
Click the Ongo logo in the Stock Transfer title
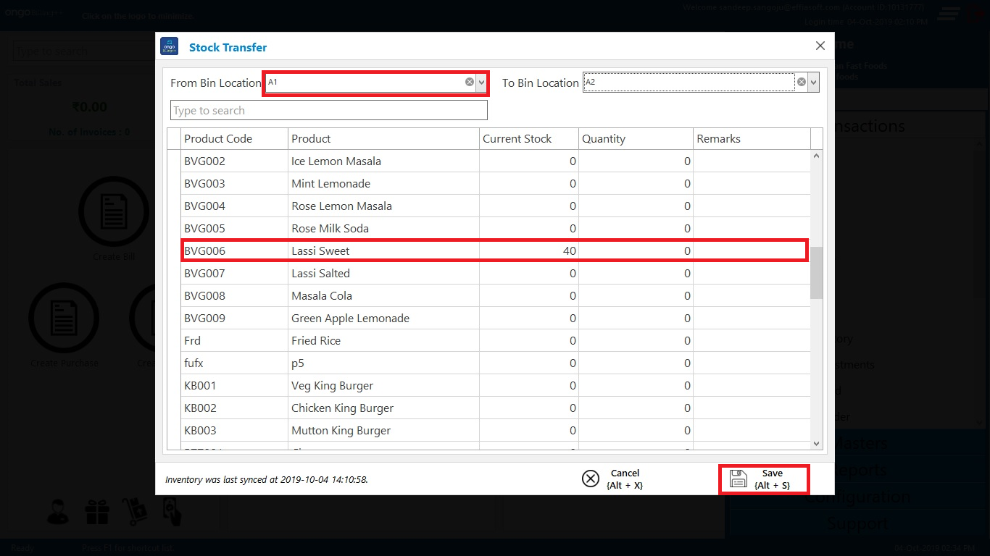170,46
